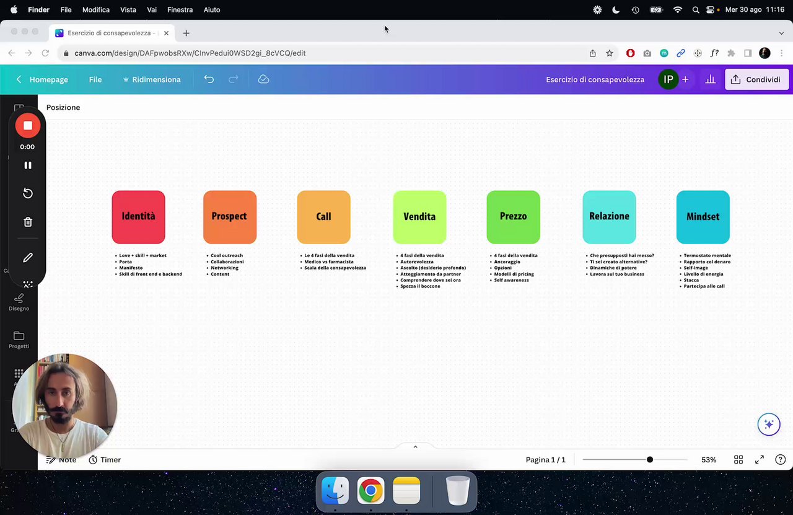Open the grid view icon
Image resolution: width=793 pixels, height=515 pixels.
click(x=738, y=460)
